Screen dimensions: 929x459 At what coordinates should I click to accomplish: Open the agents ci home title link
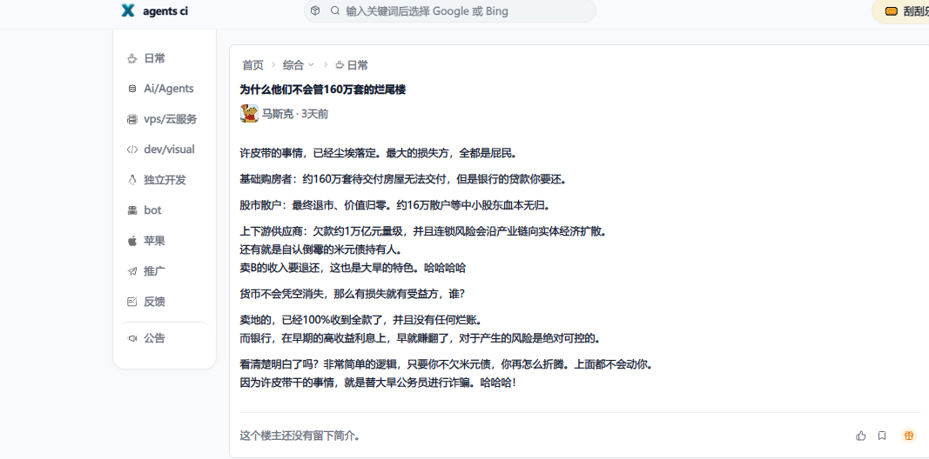pos(165,11)
